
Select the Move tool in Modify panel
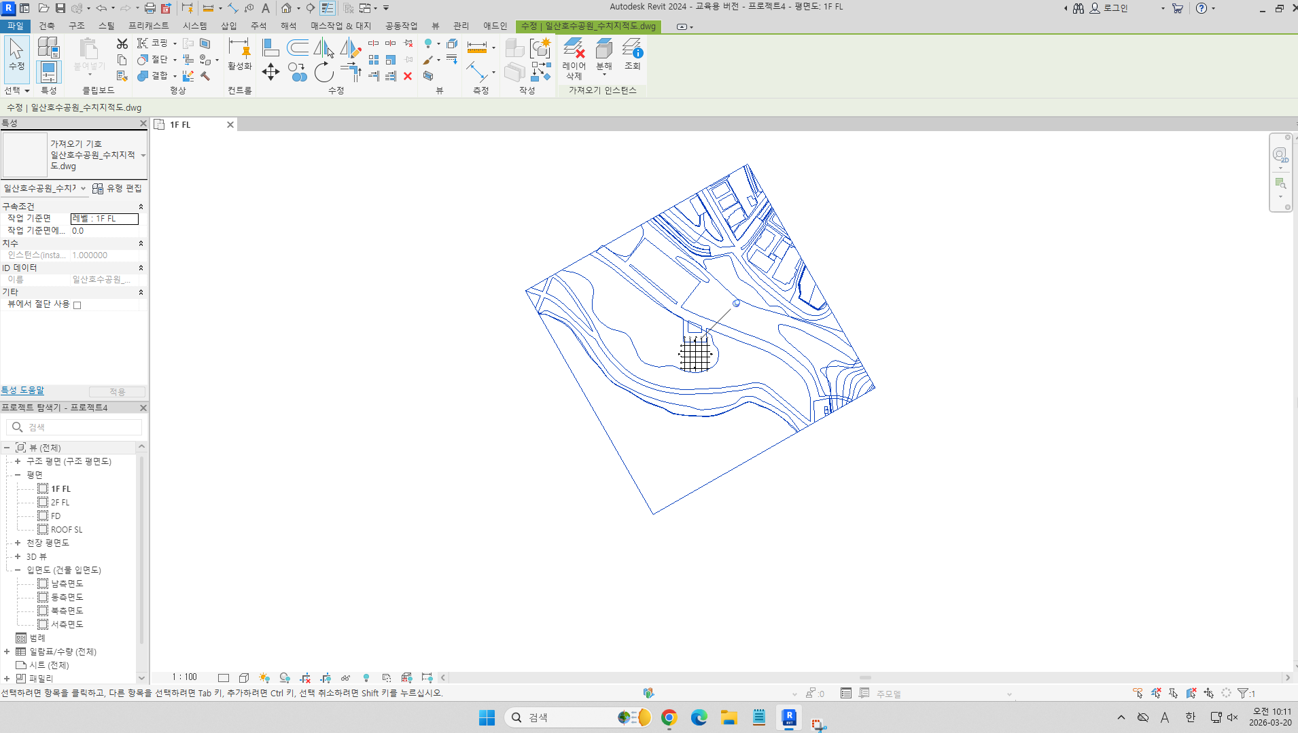(x=270, y=72)
